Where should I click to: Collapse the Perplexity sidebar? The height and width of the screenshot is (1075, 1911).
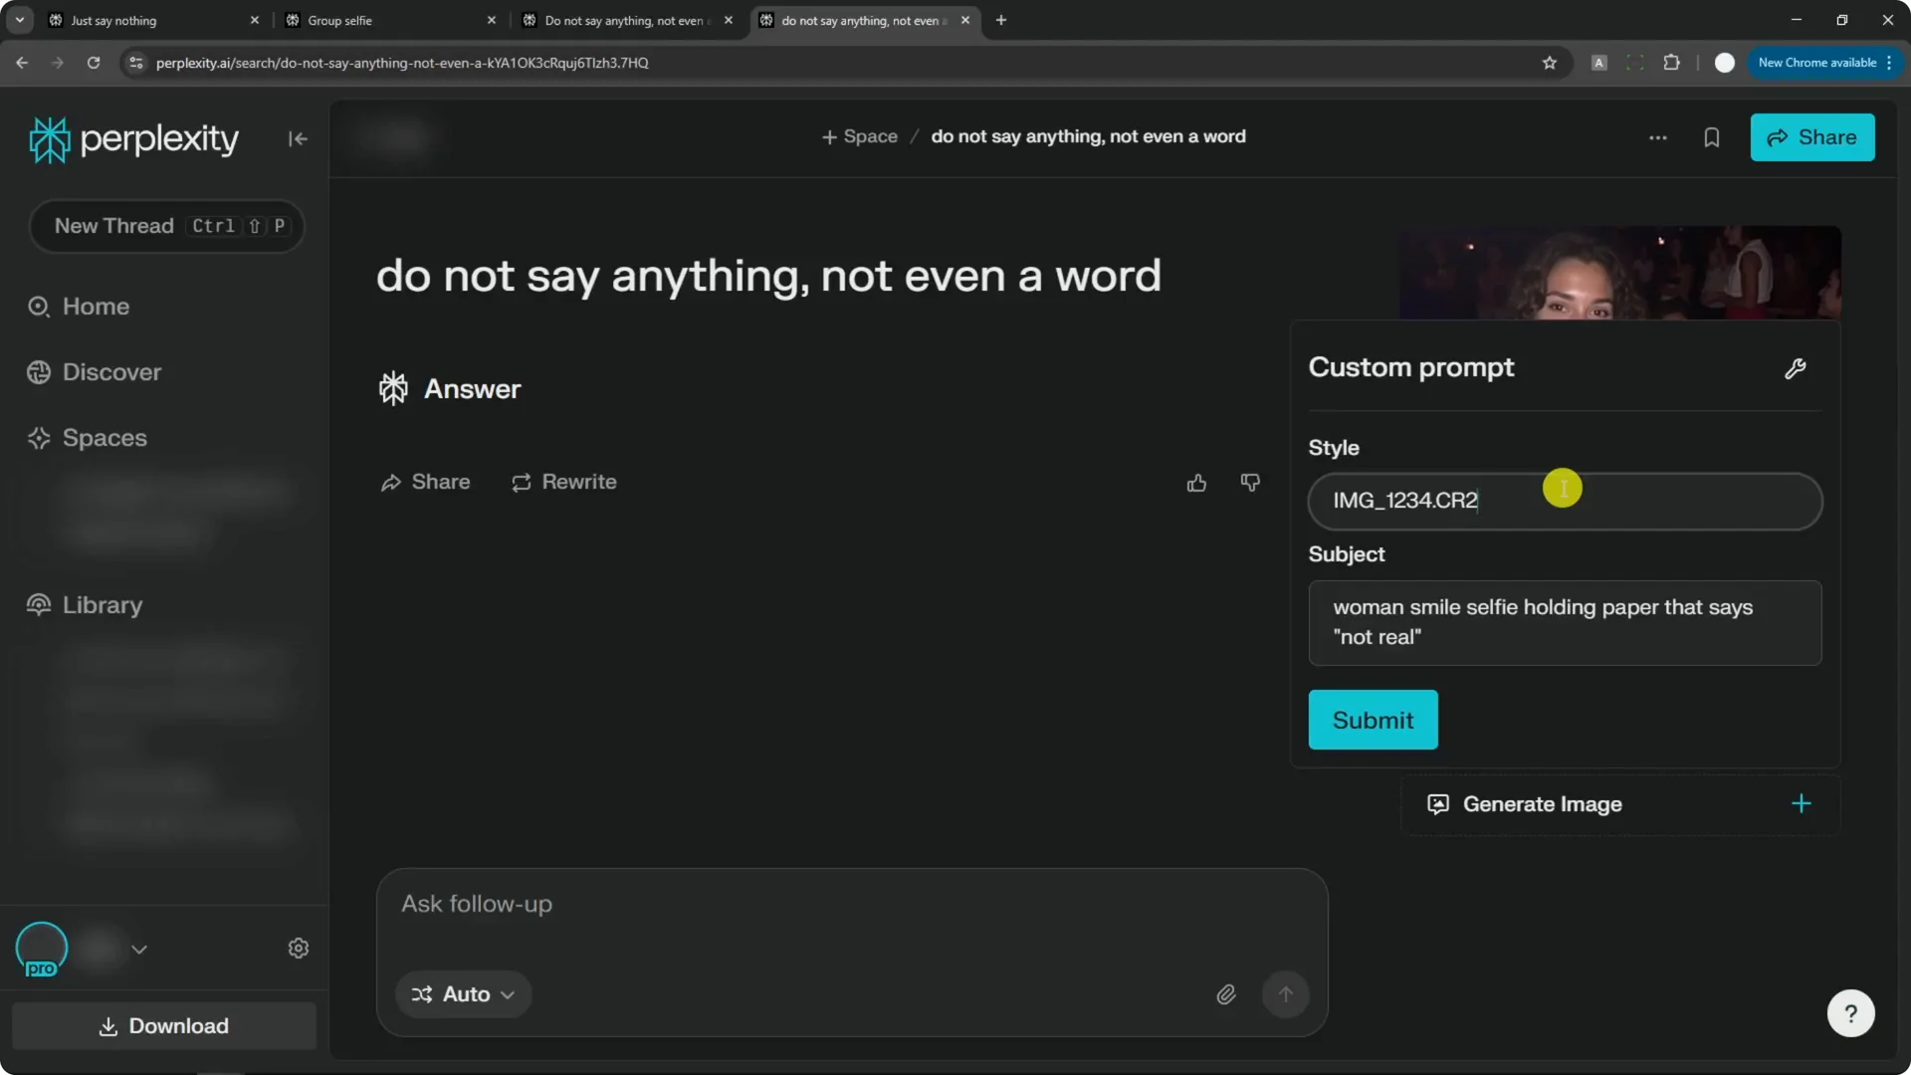[x=298, y=139]
